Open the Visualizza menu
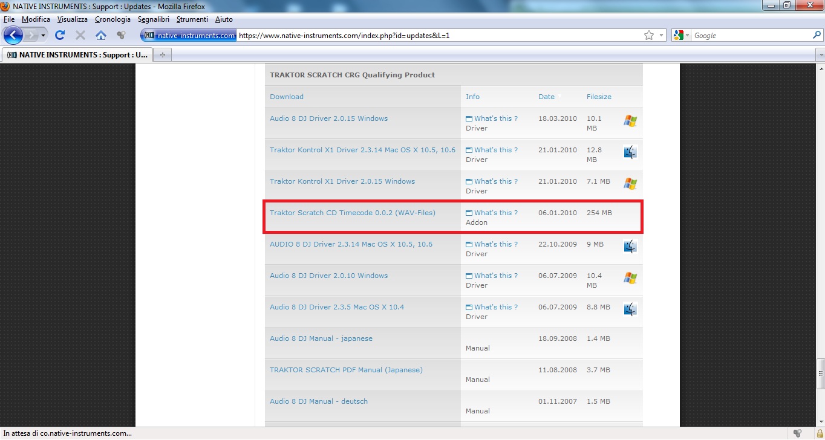Viewport: 825px width, 440px height. (x=73, y=19)
